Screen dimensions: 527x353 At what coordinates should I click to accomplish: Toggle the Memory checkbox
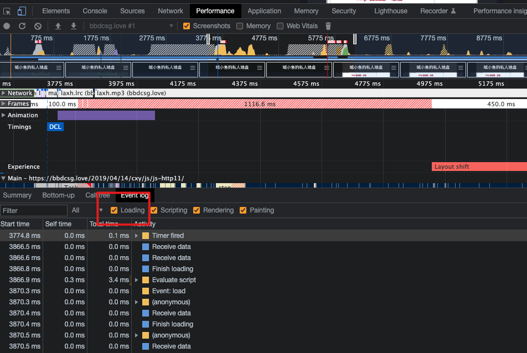[x=240, y=26]
